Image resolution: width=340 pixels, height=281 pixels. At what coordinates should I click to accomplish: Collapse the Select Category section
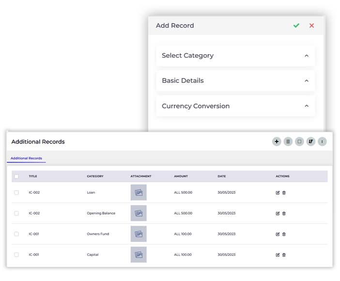coord(307,56)
